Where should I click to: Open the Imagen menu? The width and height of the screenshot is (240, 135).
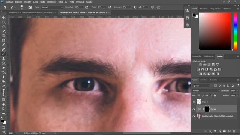tap(27, 2)
